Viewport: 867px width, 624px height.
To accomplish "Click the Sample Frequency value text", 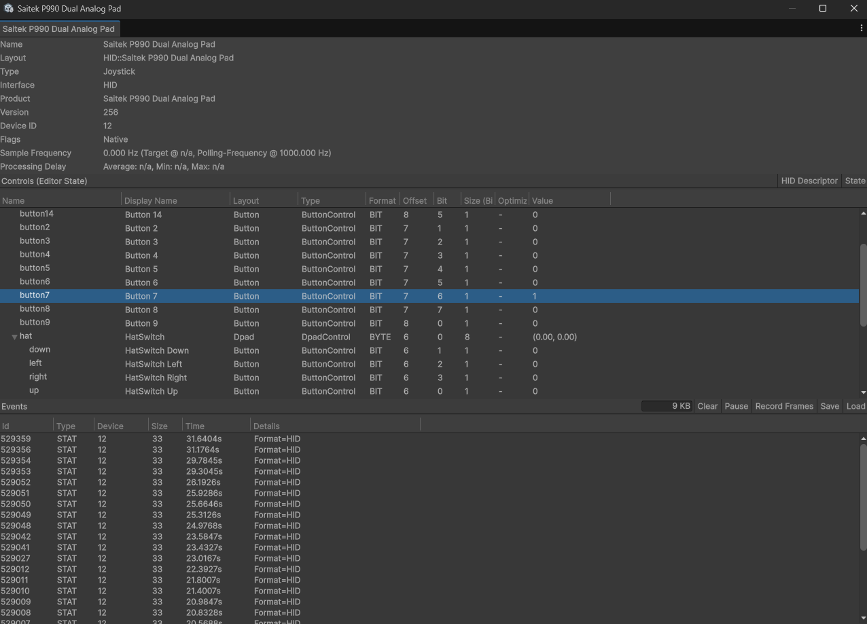I will [x=217, y=153].
